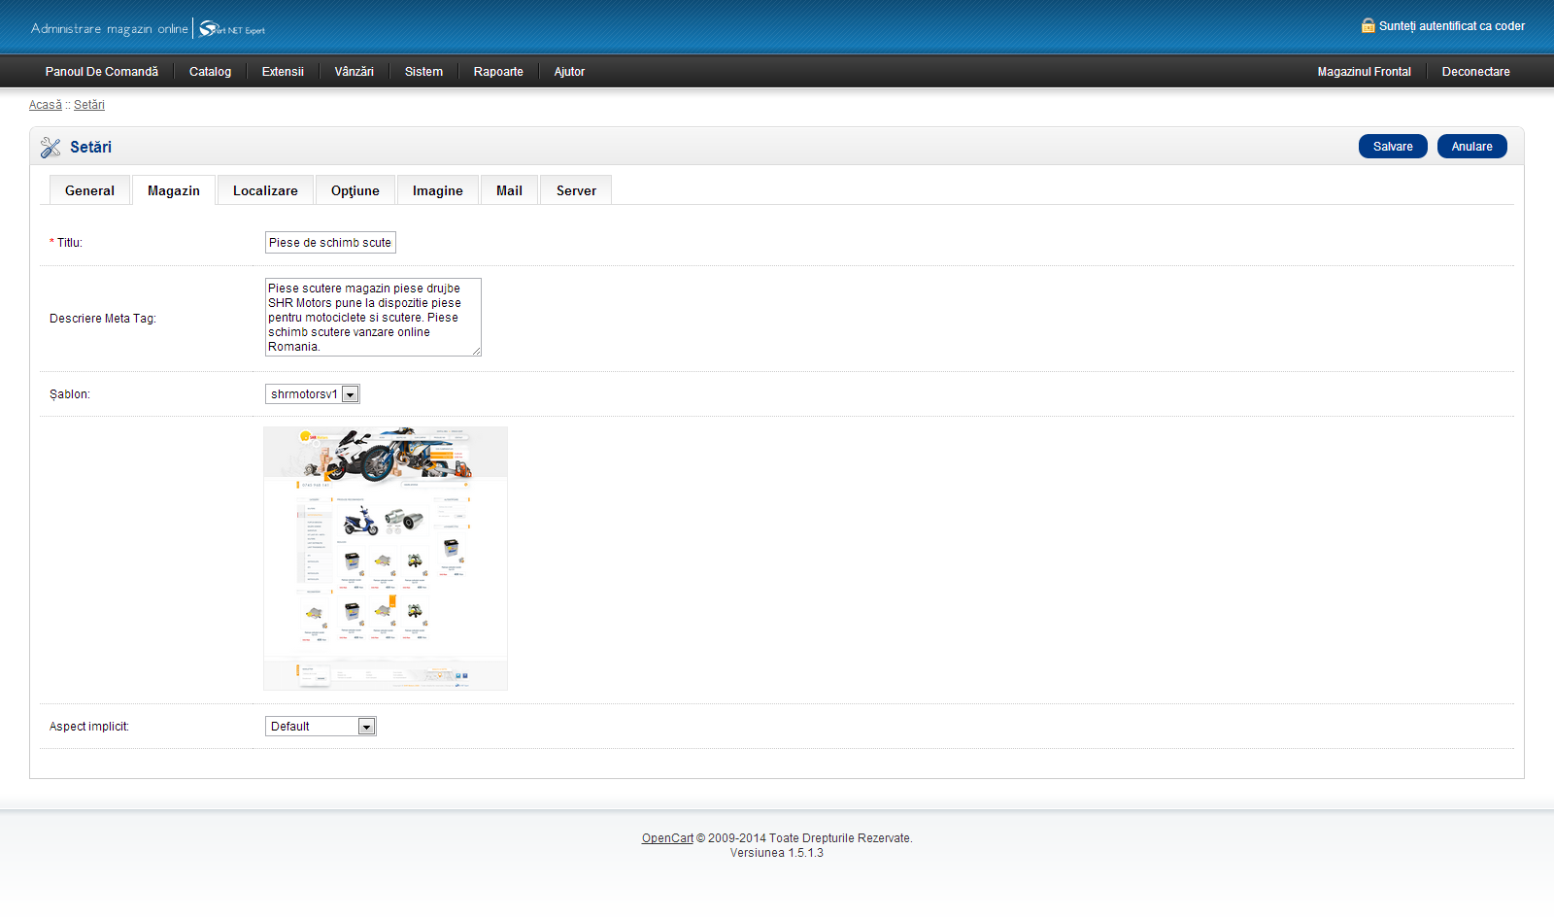Open the OpenCart footer link

point(667,838)
